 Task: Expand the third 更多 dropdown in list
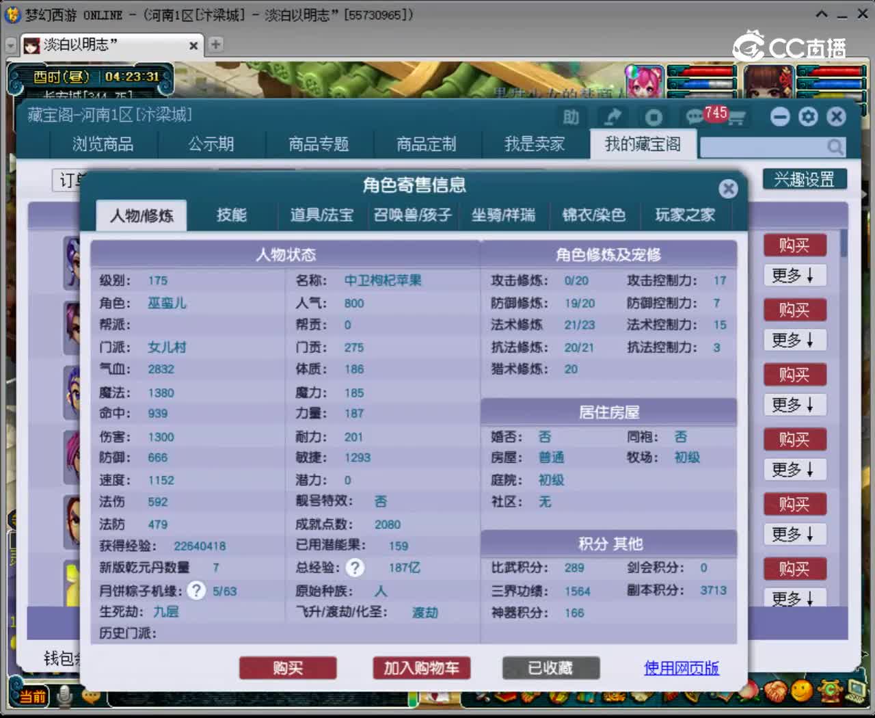tap(794, 405)
